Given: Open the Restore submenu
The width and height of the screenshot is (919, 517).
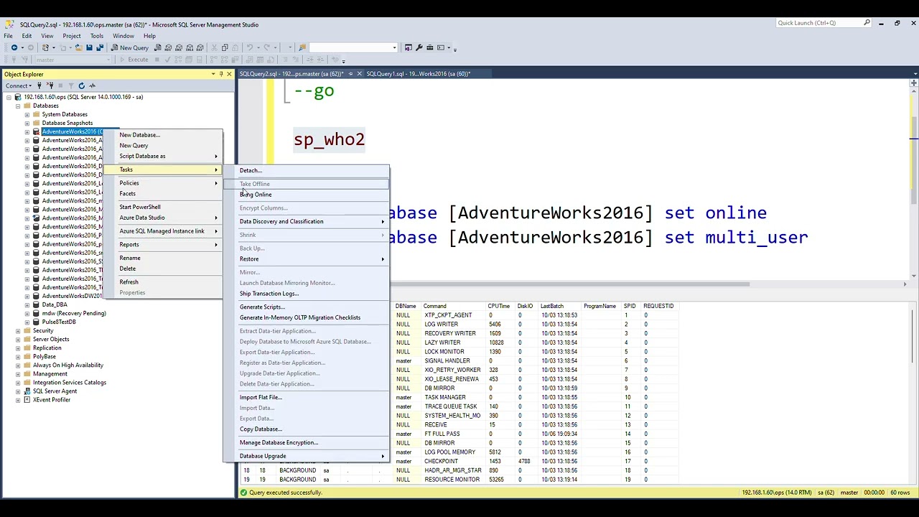Looking at the screenshot, I should click(307, 258).
